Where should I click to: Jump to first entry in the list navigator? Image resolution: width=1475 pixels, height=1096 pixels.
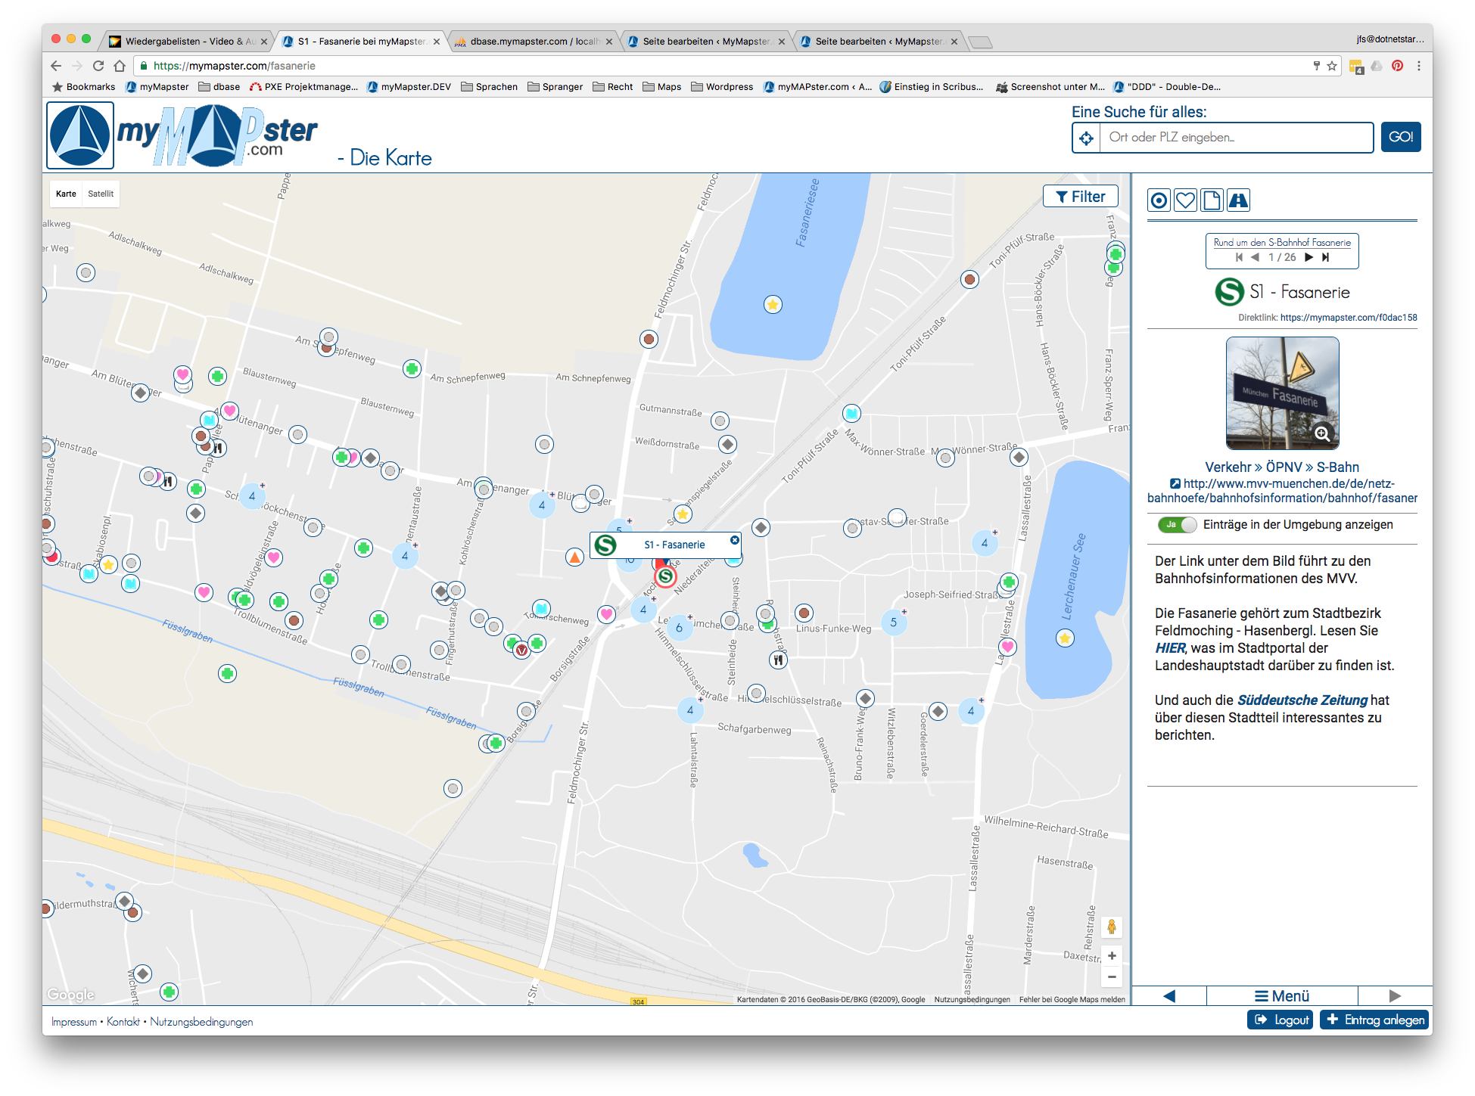point(1239,257)
